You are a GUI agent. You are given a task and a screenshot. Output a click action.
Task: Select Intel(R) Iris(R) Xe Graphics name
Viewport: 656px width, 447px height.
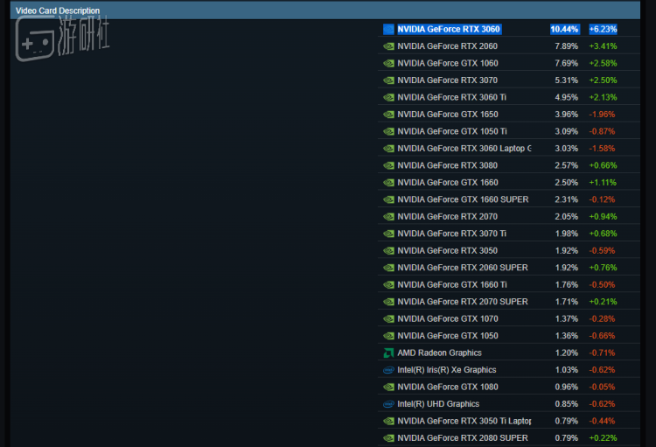click(x=447, y=370)
